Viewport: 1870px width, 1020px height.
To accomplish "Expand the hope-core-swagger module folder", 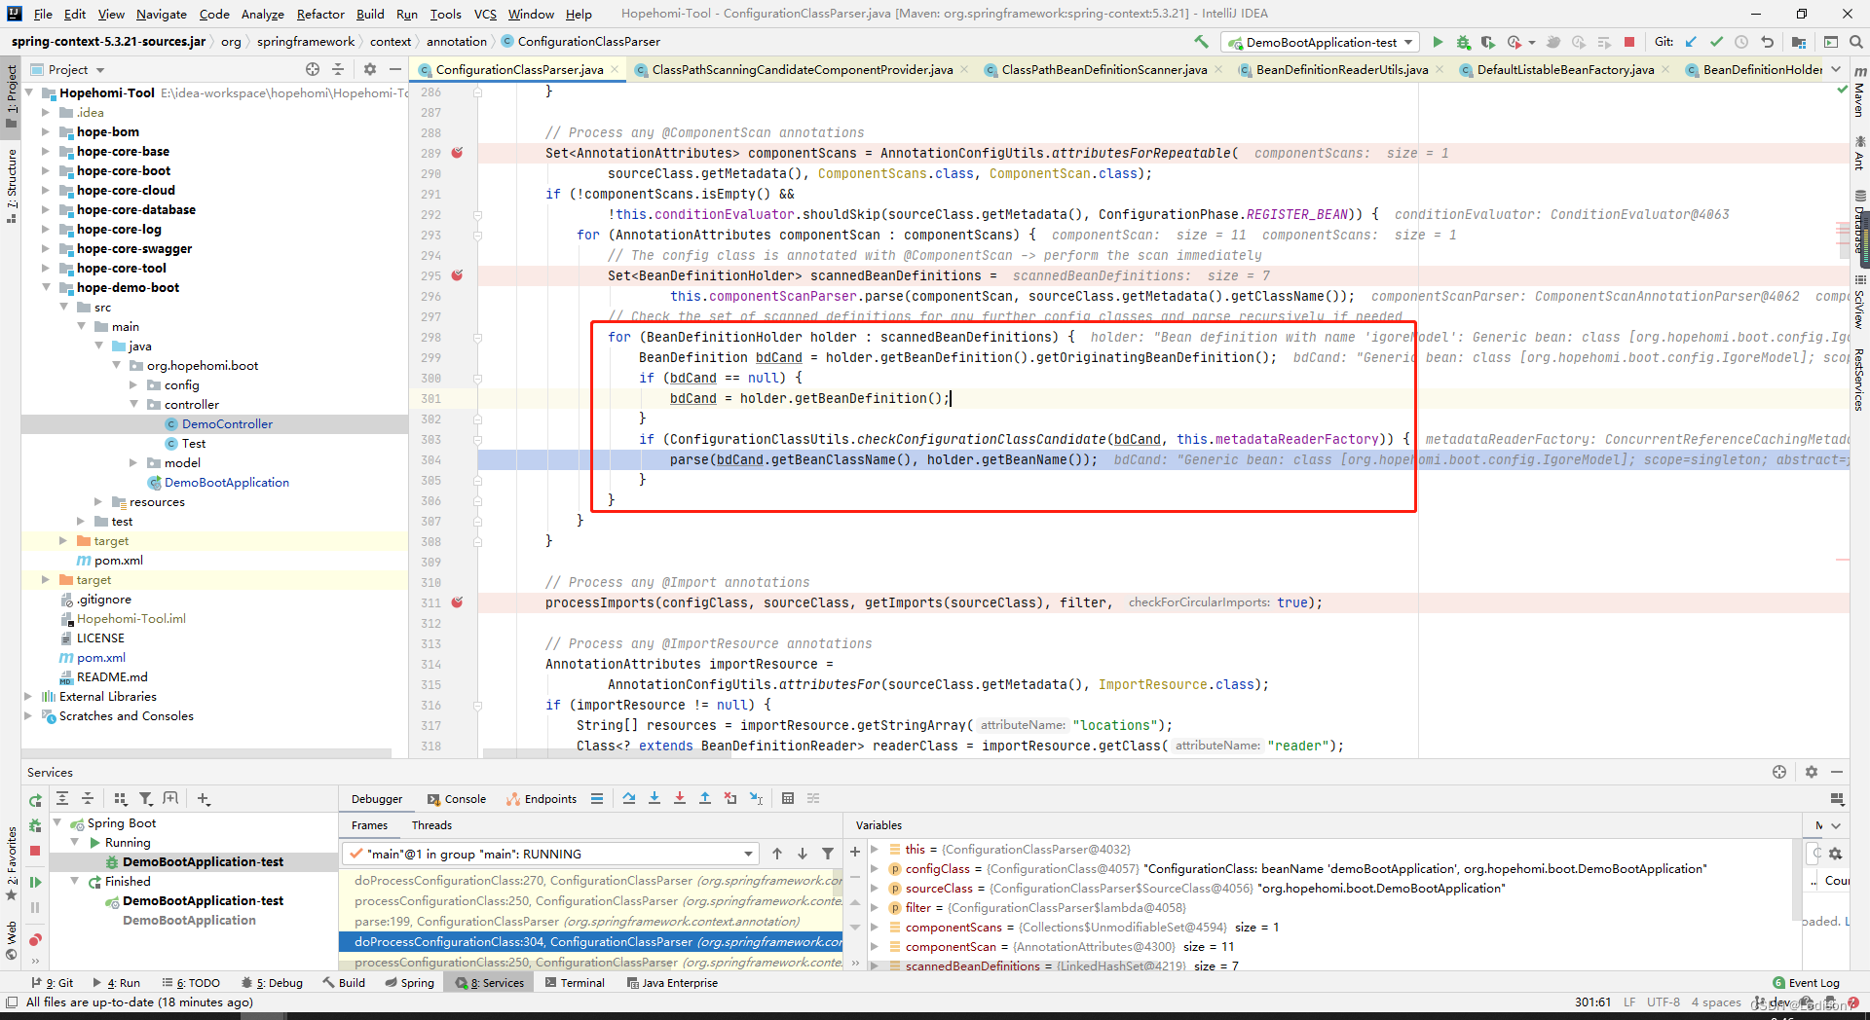I will pos(46,248).
